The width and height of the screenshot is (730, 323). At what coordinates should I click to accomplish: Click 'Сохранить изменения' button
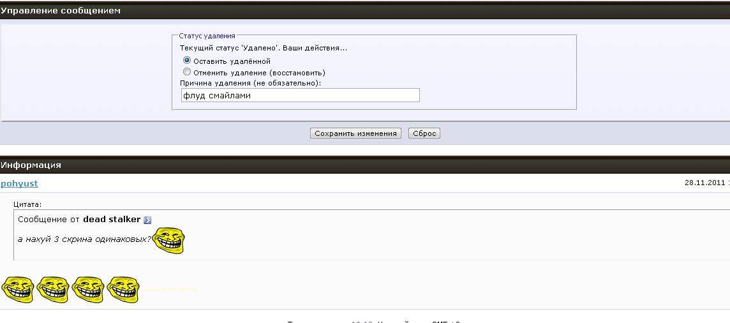[355, 133]
